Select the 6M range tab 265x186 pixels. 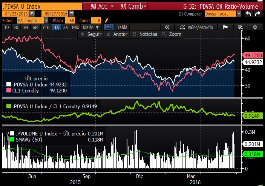pos(35,27)
